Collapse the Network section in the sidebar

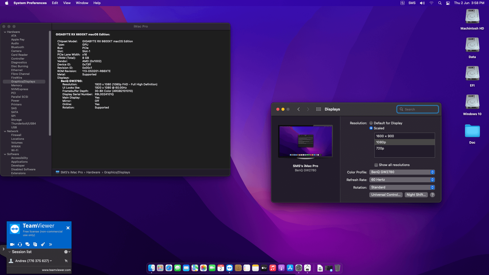click(x=5, y=131)
